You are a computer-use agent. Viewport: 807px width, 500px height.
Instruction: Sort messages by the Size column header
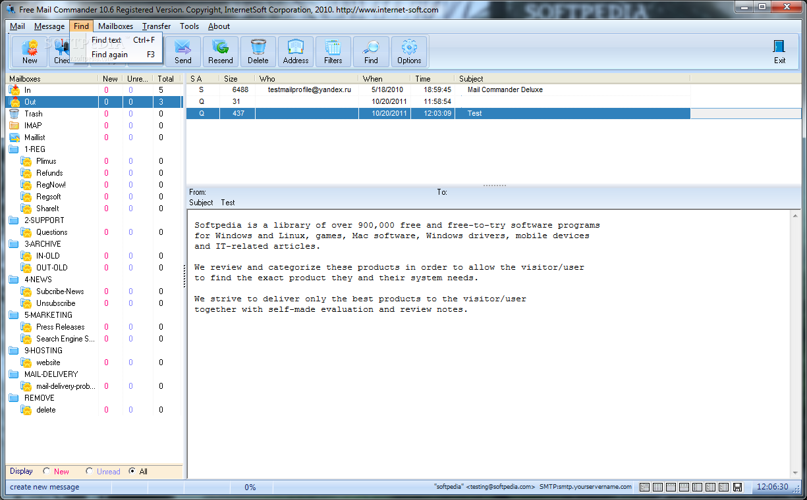click(x=237, y=79)
